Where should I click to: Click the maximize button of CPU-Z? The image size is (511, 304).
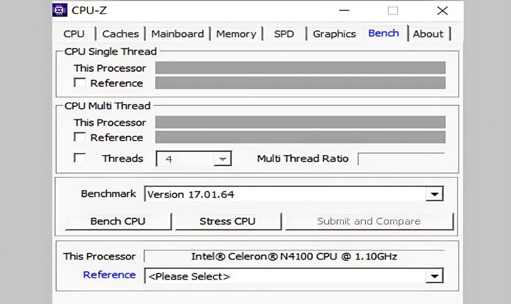coord(393,11)
